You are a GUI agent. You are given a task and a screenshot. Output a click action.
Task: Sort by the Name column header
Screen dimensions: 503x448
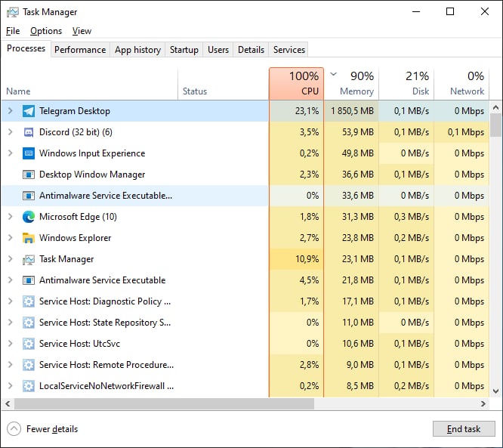[89, 84]
